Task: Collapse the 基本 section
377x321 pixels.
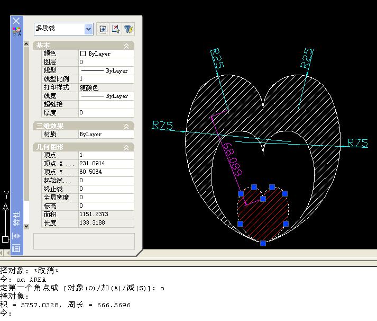Action: 126,46
